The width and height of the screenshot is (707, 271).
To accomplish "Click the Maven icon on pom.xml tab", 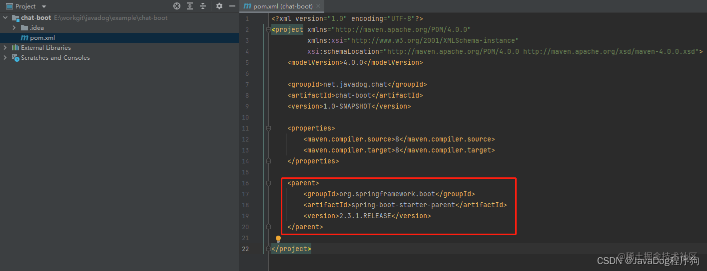I will coord(247,6).
